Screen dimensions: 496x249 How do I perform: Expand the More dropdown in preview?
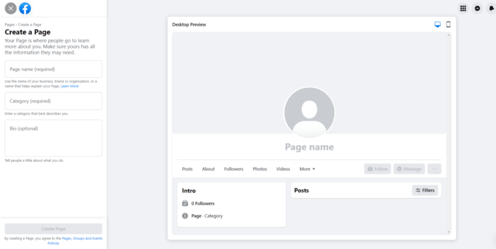coord(307,169)
